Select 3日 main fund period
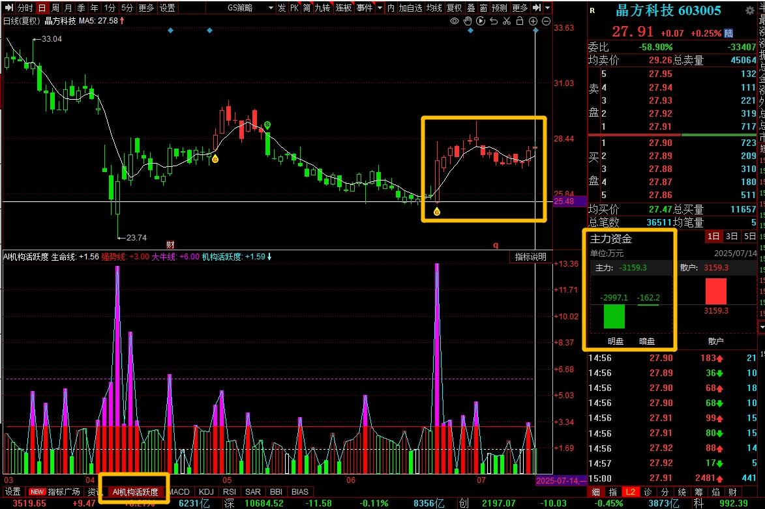 732,237
